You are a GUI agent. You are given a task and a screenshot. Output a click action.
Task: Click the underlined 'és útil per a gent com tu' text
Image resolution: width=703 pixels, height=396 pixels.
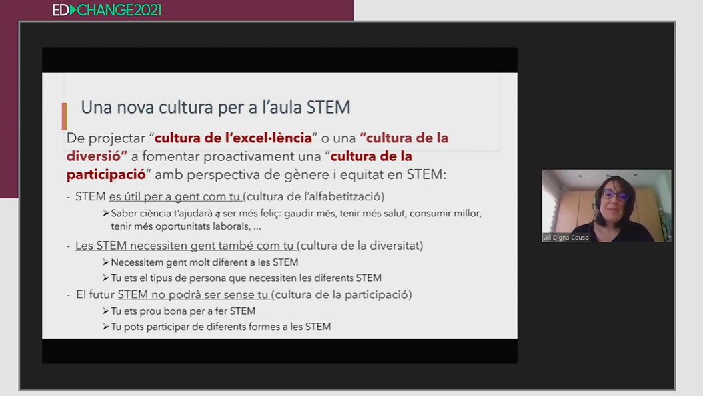[175, 196]
